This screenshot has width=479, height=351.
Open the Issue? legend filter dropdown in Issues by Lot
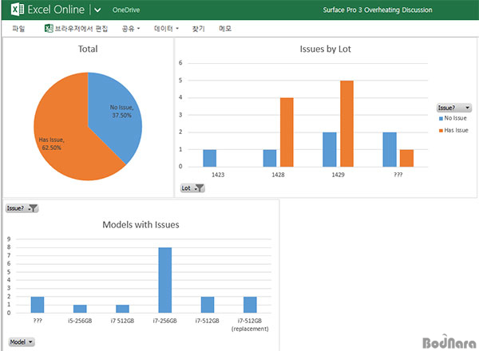[x=454, y=108]
